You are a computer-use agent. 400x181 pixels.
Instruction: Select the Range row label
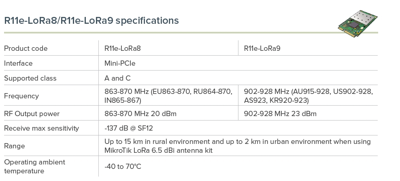click(15, 146)
